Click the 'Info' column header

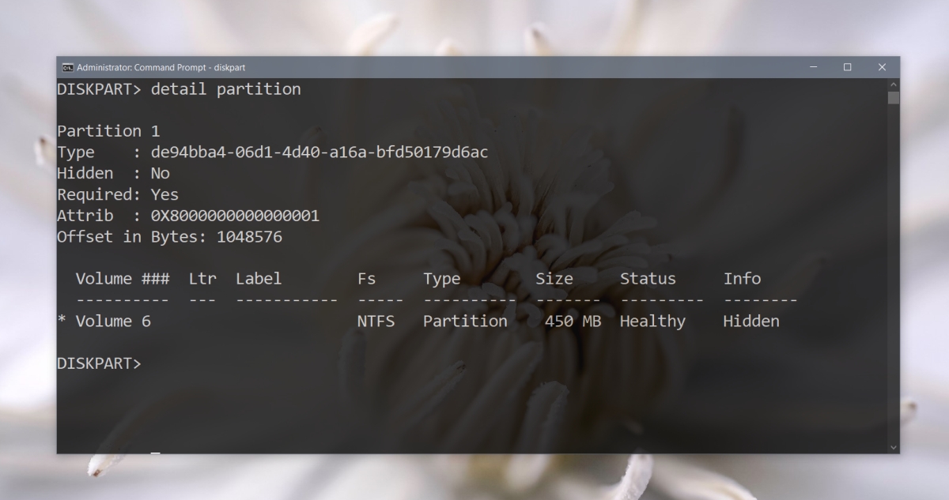(x=743, y=279)
